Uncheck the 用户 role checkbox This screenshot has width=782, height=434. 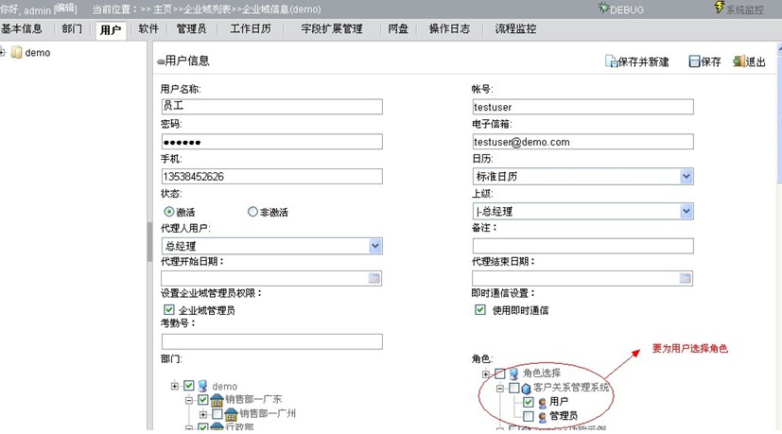529,402
